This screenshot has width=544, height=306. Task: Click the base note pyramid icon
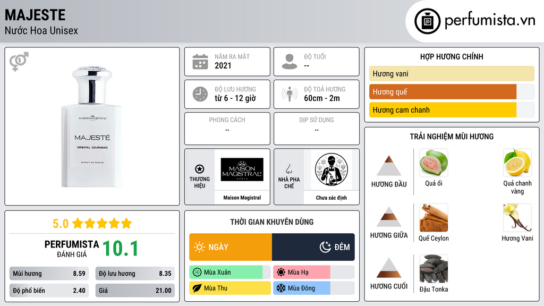tap(389, 268)
